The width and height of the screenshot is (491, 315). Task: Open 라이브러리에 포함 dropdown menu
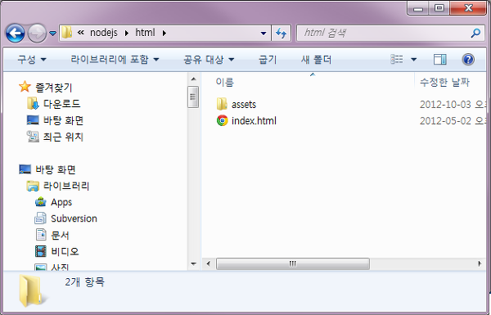[x=115, y=60]
